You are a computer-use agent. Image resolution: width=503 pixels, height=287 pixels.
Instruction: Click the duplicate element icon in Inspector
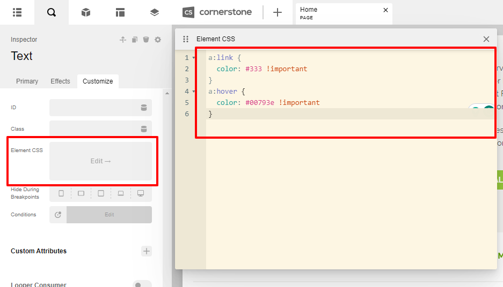tap(134, 40)
